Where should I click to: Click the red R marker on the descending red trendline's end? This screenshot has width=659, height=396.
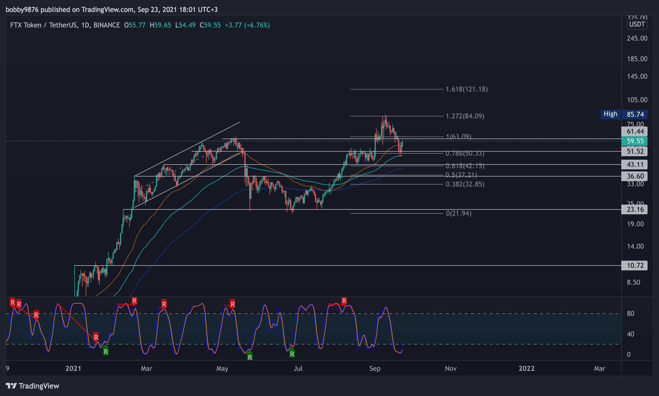point(96,337)
